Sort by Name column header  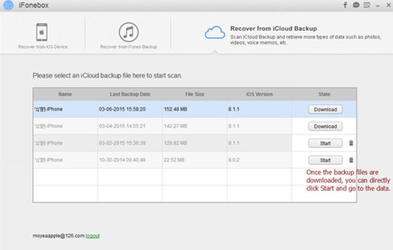click(65, 94)
